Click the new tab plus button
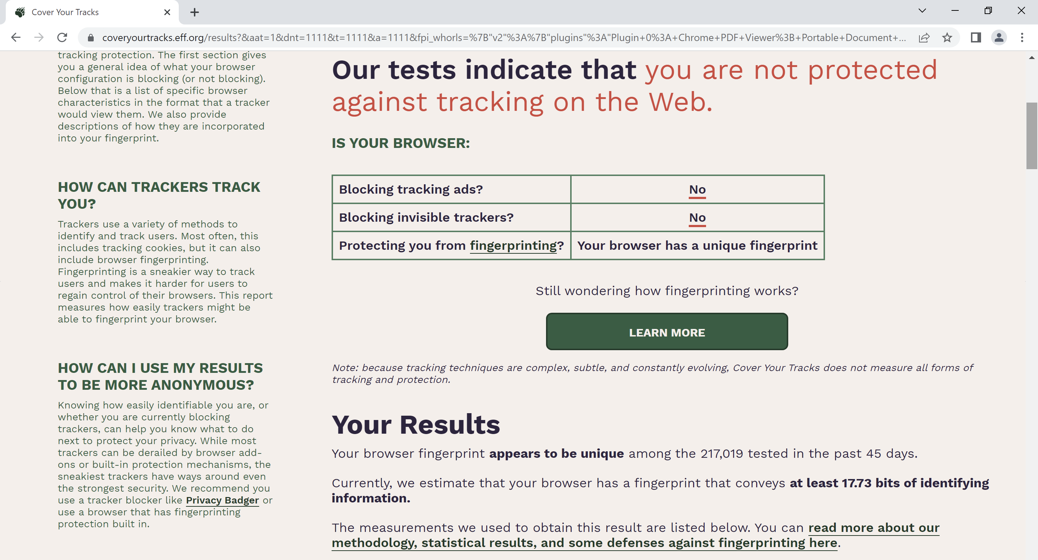 (193, 12)
